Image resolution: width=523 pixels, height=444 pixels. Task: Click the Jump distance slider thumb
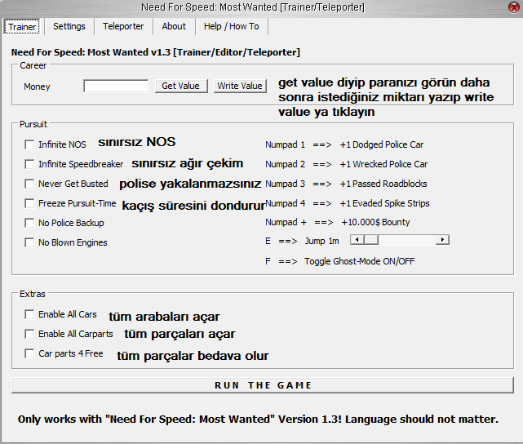371,240
